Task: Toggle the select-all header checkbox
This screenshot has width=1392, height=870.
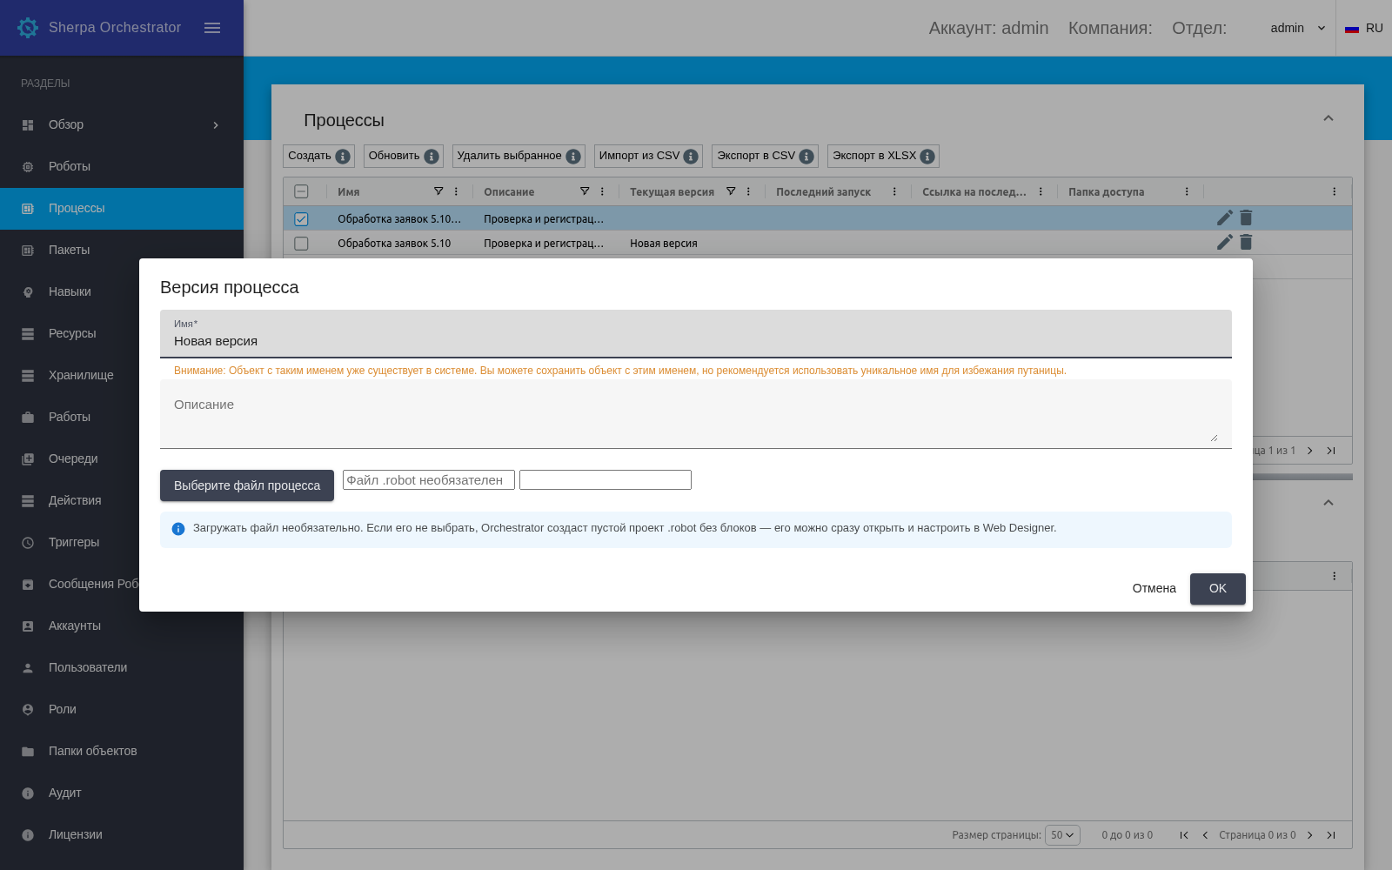Action: 301,191
